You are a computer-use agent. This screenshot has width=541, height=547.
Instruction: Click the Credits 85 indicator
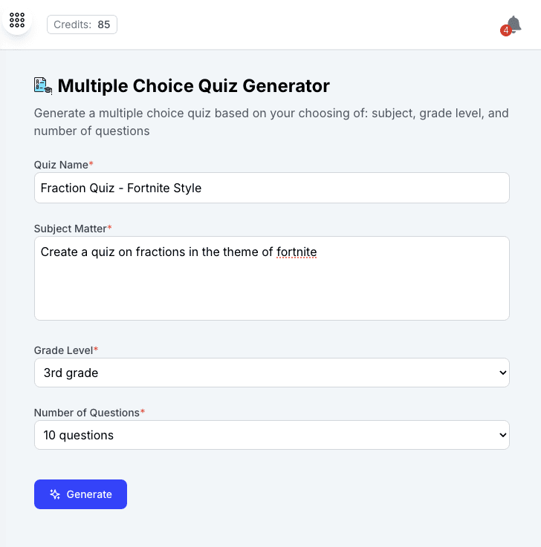pos(82,24)
